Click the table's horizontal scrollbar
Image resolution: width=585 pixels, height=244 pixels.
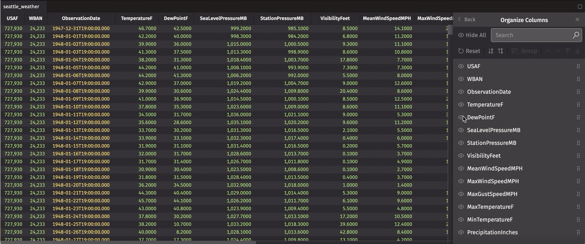coord(165,242)
